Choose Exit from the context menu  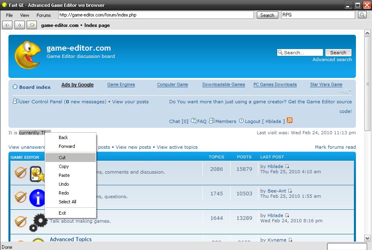[x=71, y=213]
